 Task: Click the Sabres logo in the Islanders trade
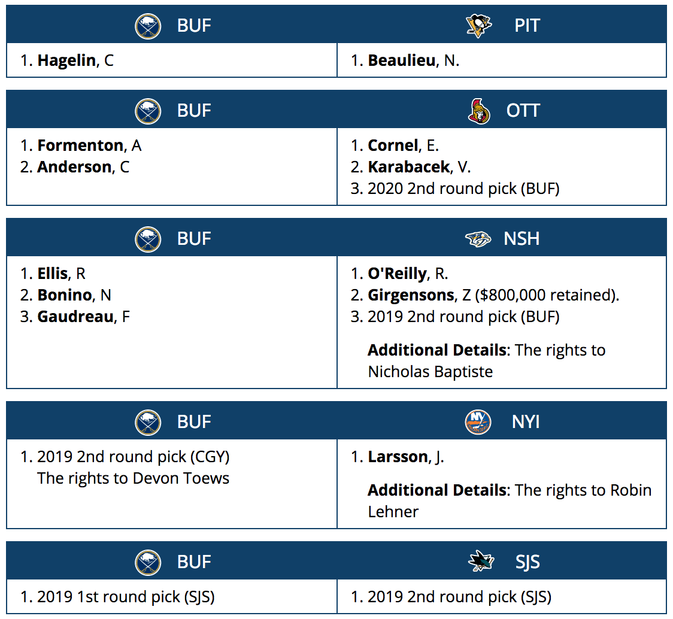click(148, 423)
